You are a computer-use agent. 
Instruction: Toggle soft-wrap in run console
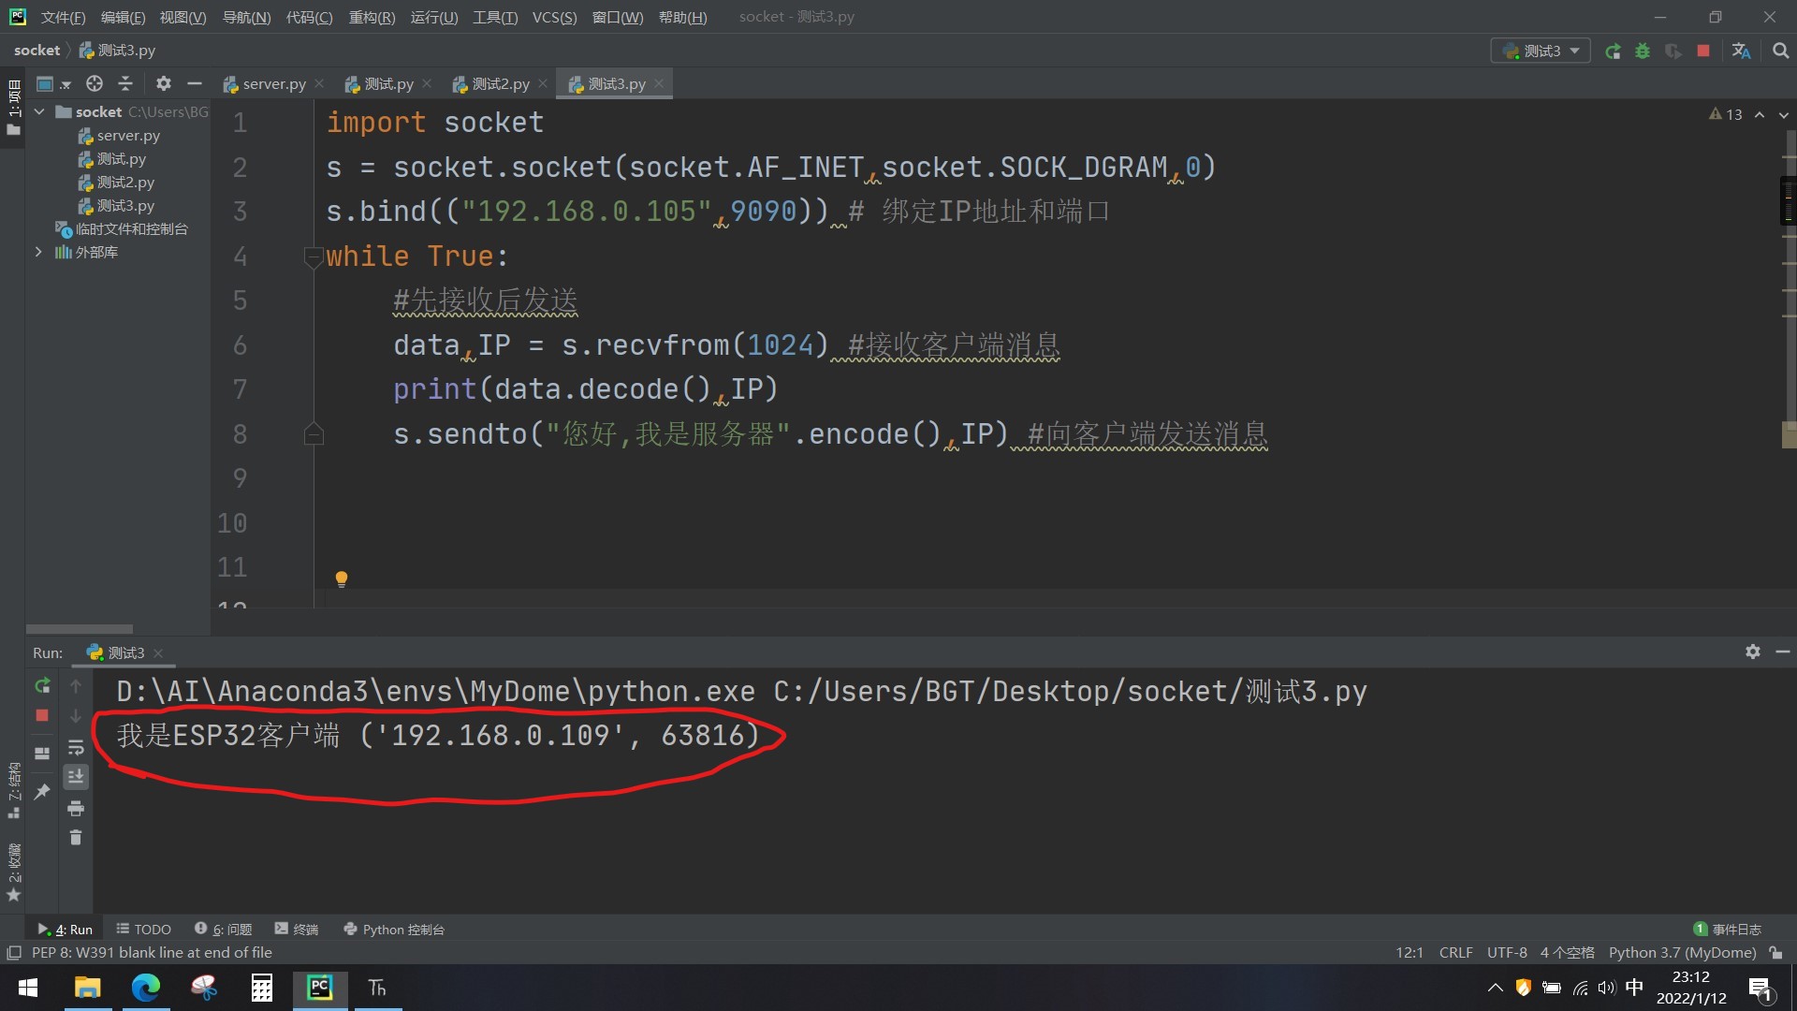pyautogui.click(x=76, y=748)
